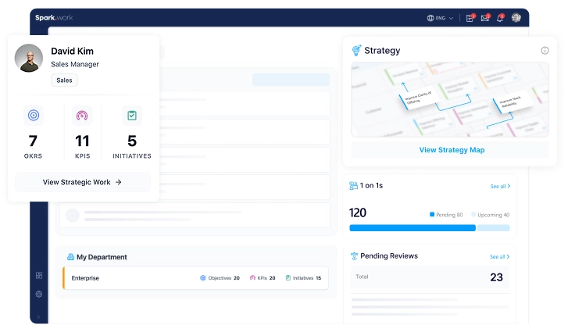The height and width of the screenshot is (332, 568).
Task: Click See all for 1 on 1s
Action: [x=499, y=187]
